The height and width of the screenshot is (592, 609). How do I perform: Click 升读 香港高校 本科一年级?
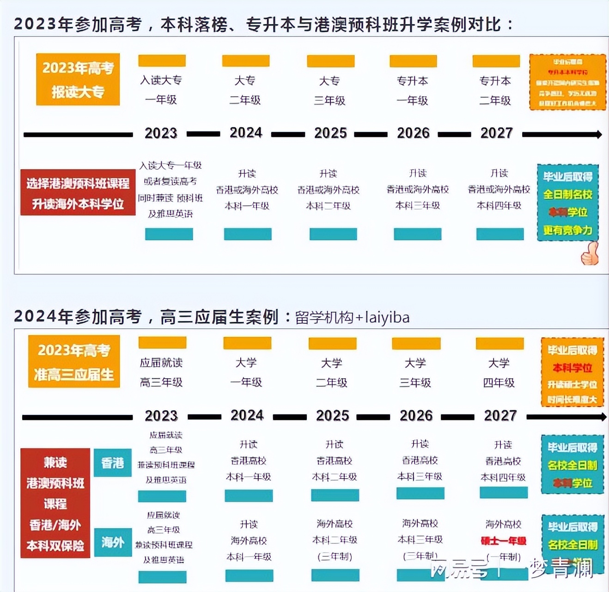[249, 461]
